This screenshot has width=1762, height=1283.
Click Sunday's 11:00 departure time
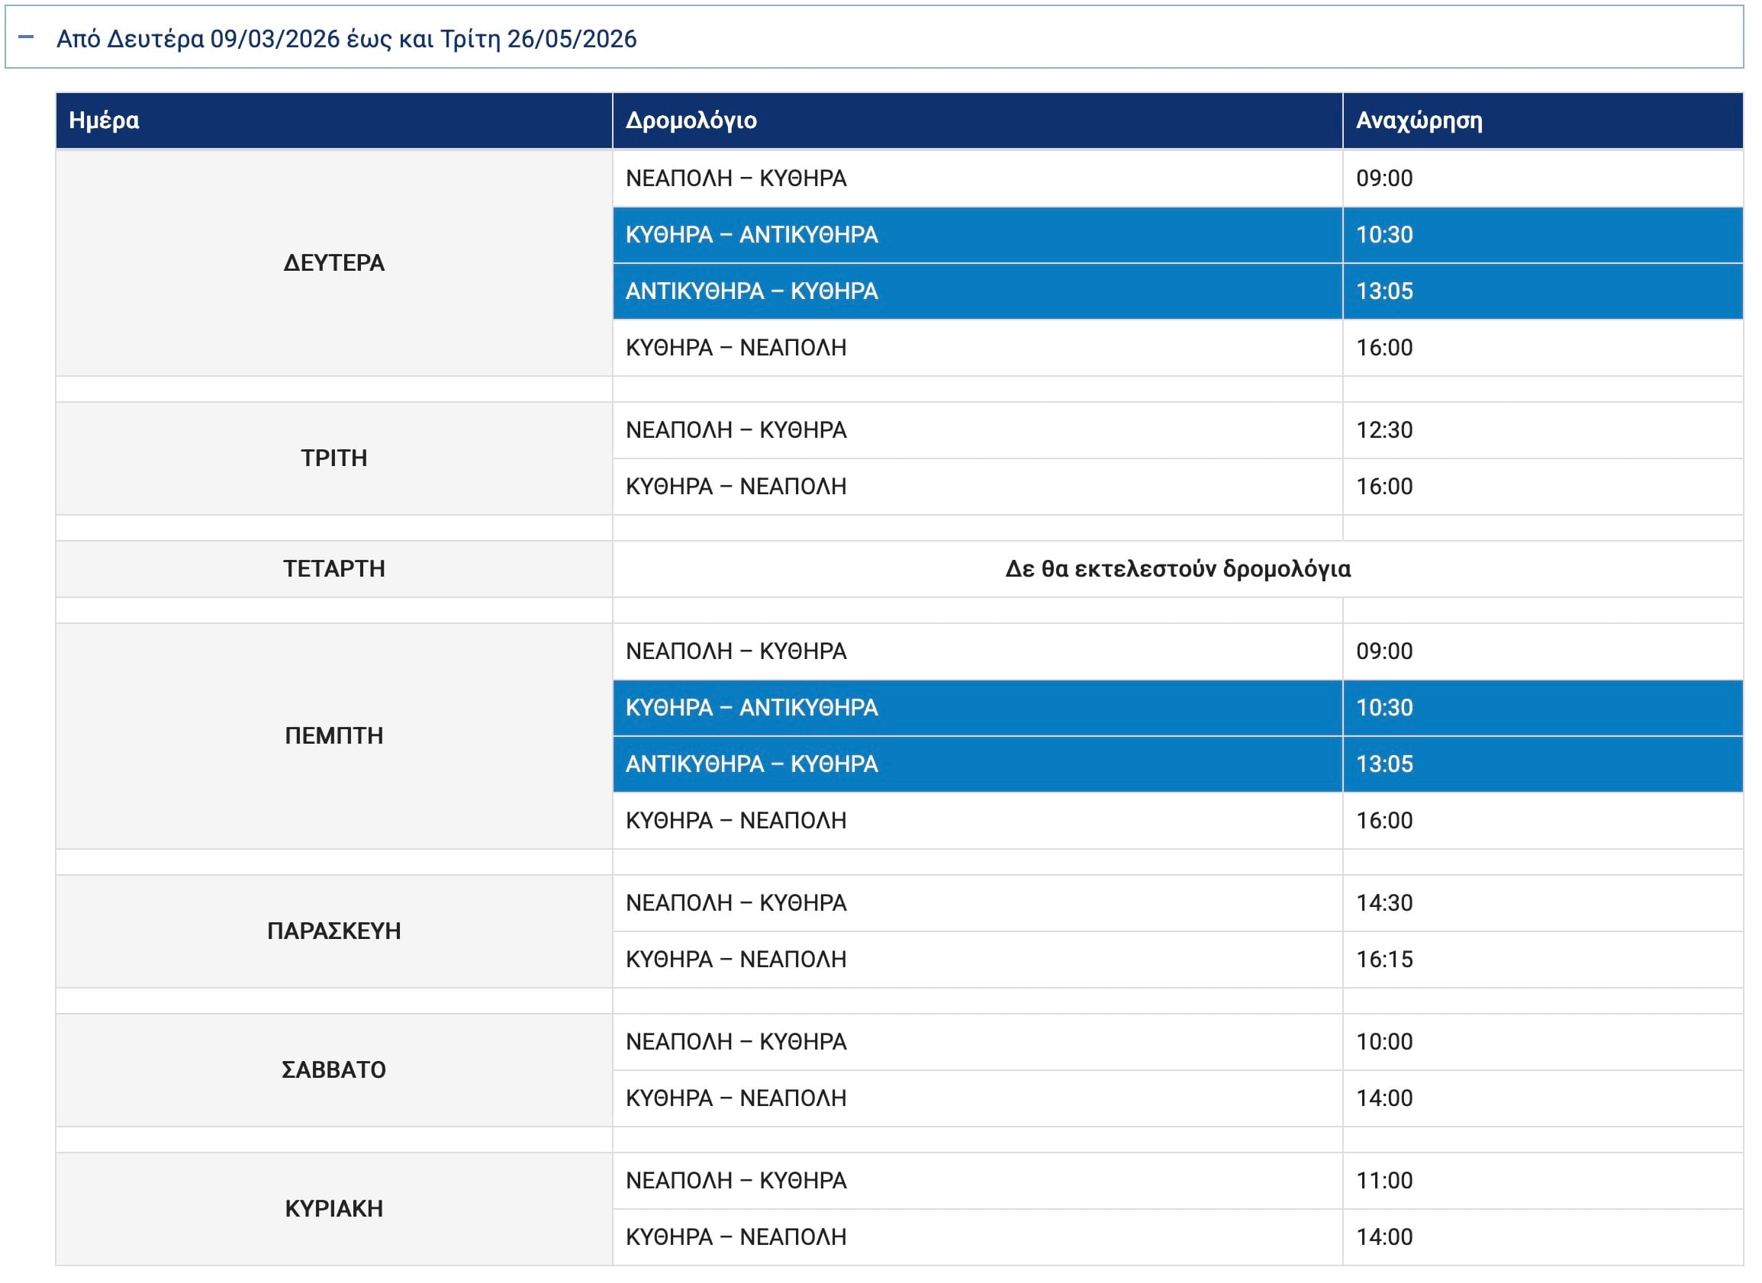click(1384, 1181)
